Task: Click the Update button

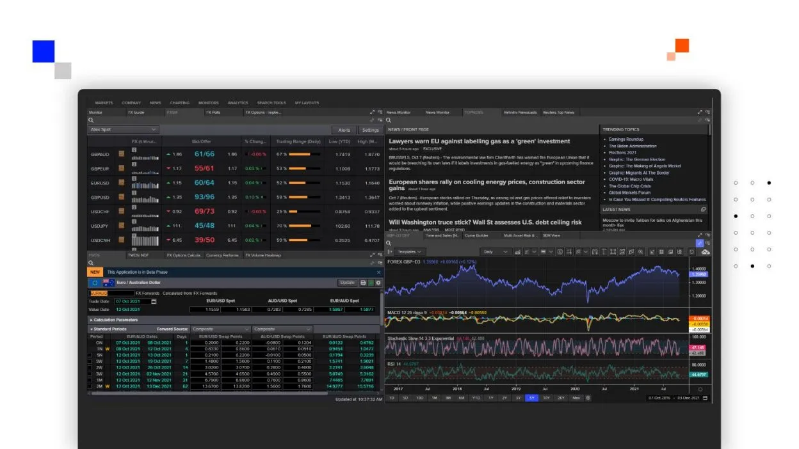Action: (x=348, y=283)
